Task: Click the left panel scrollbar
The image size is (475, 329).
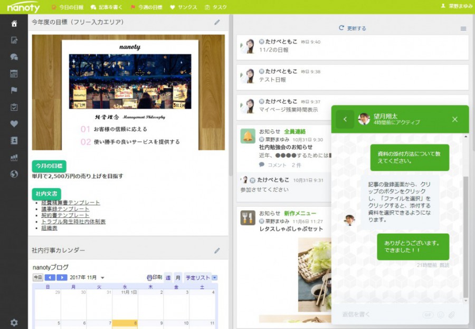Action: [x=231, y=95]
